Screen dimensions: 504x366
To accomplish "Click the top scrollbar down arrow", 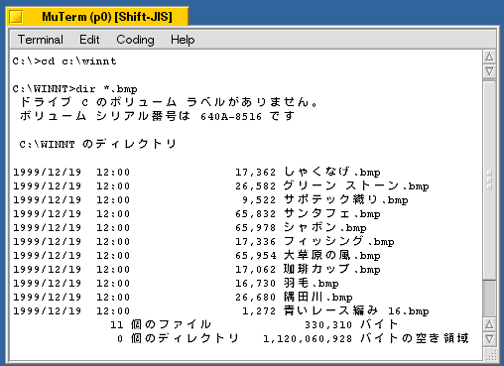I will click(489, 71).
